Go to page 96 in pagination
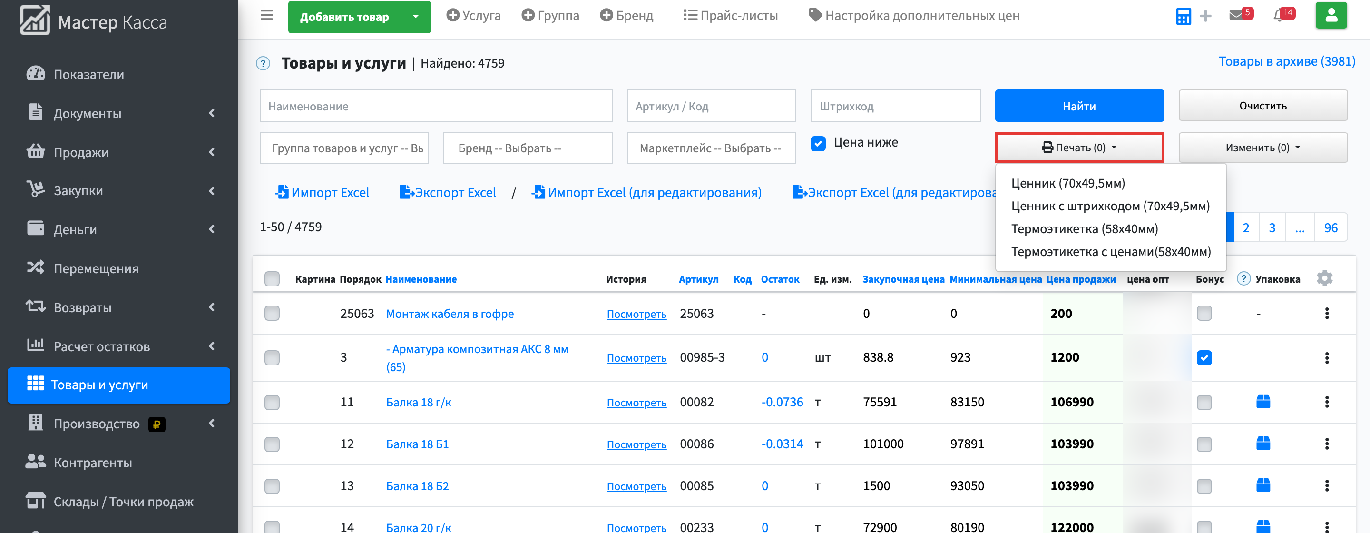Image resolution: width=1370 pixels, height=533 pixels. point(1330,227)
